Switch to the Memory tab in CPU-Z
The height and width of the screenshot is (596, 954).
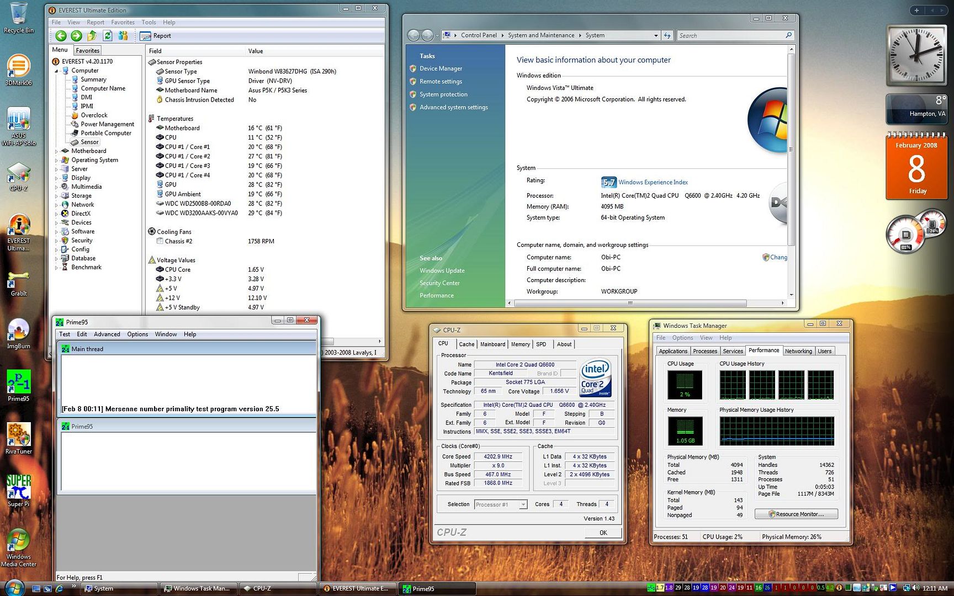[520, 344]
